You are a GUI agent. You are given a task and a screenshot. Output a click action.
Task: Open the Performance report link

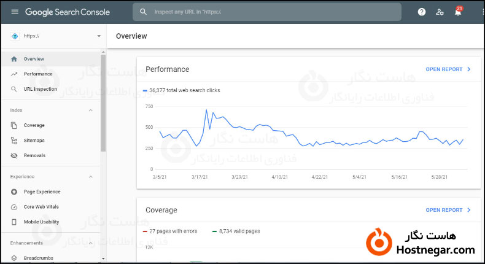click(448, 69)
